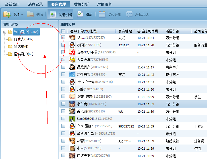Switch to the 会话窗口 tab

pos(12,4)
